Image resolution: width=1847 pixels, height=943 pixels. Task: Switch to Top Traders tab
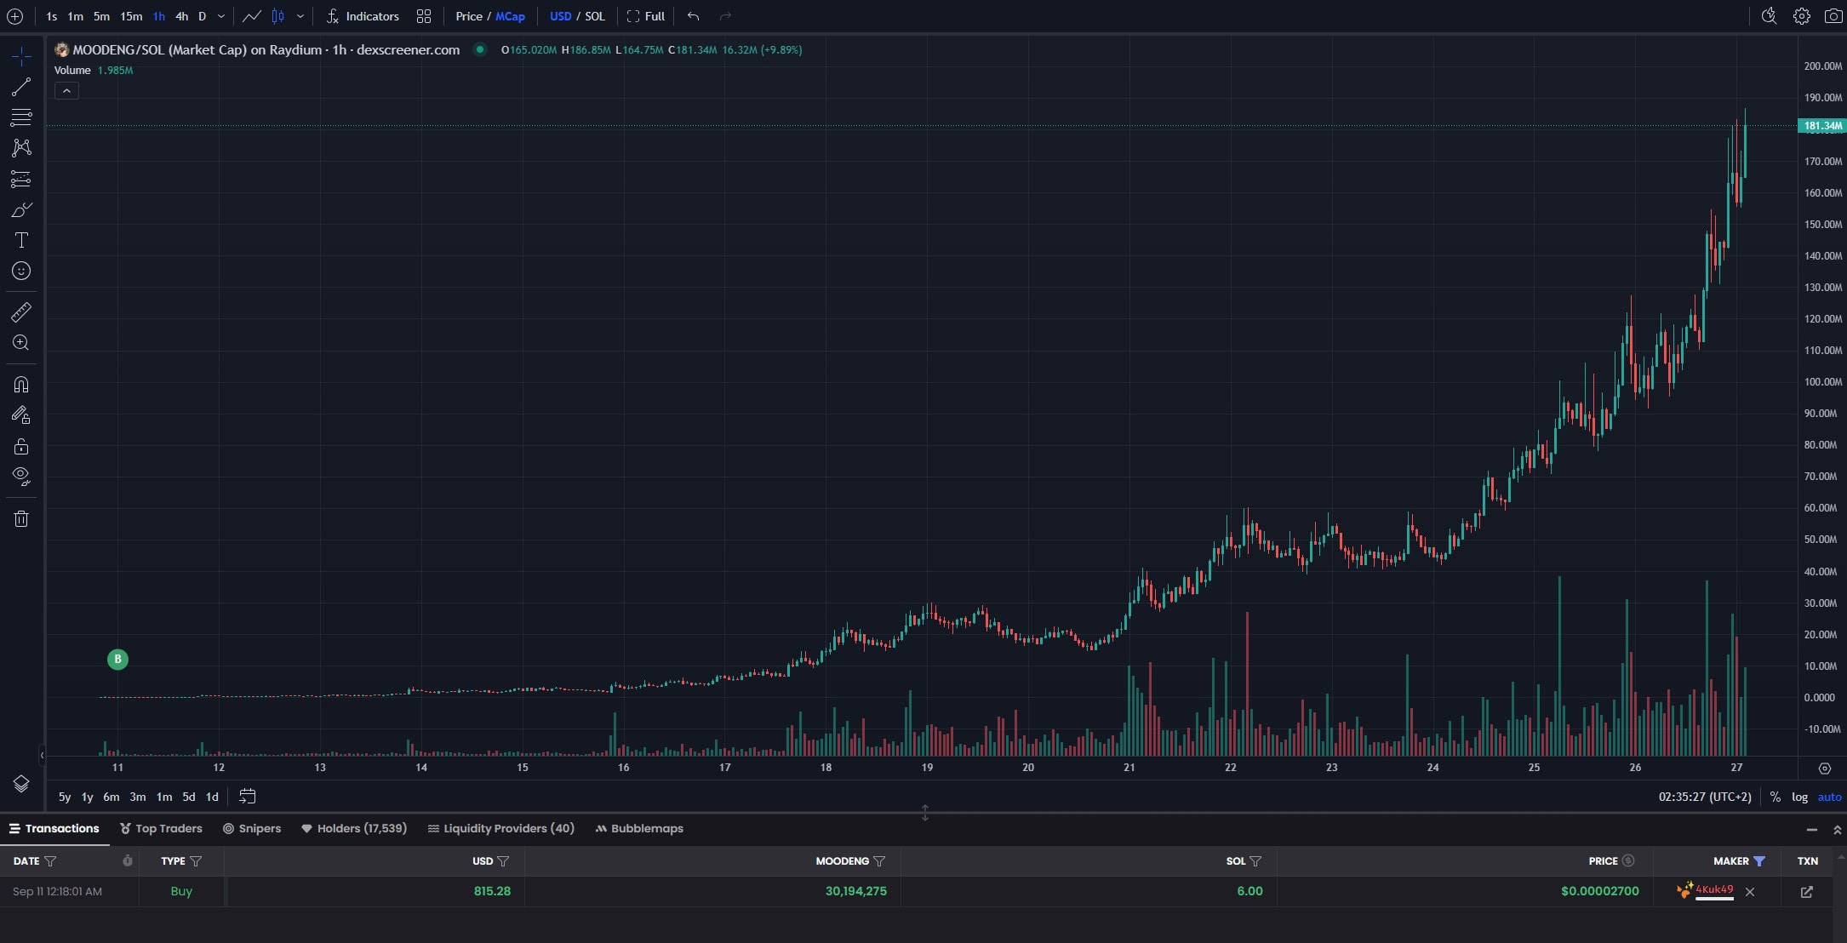(161, 828)
